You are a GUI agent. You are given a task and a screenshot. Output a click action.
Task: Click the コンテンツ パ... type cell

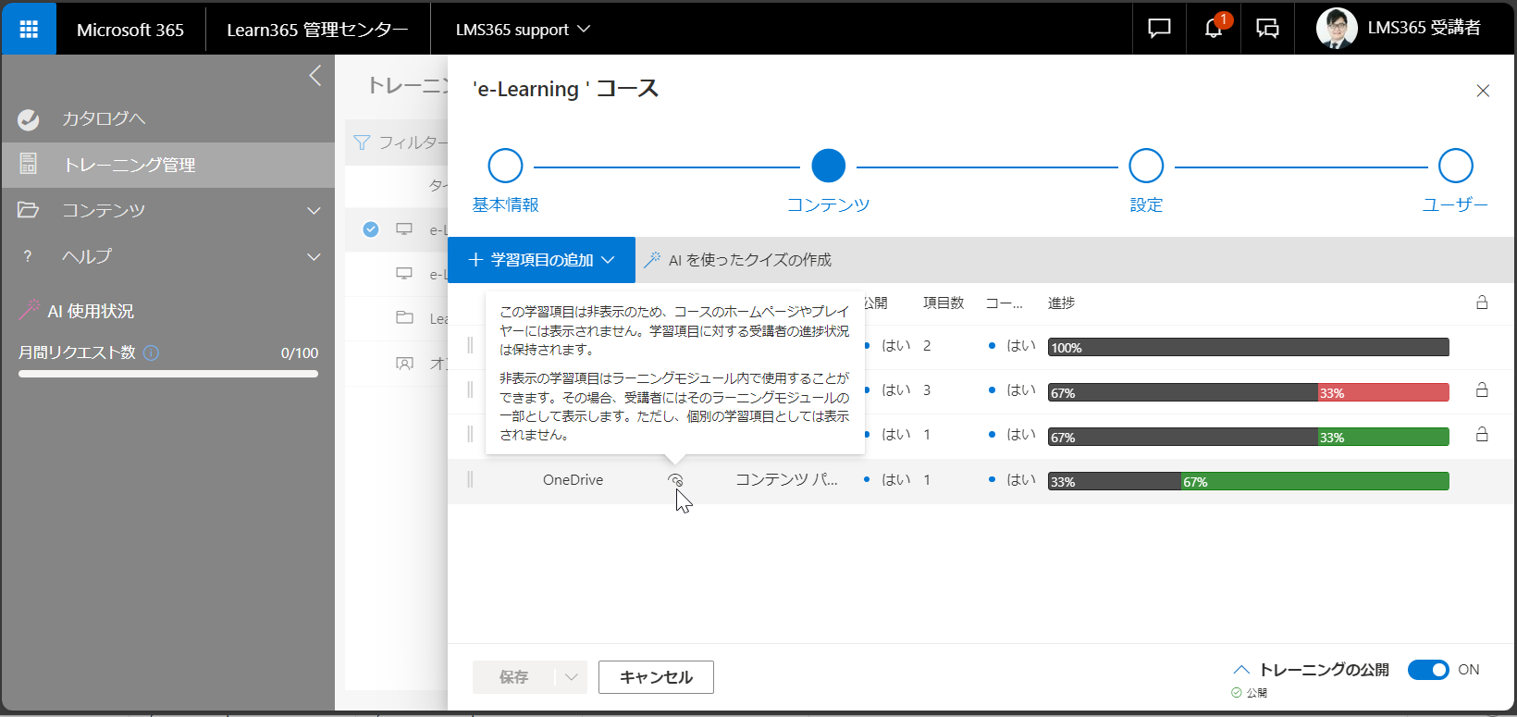786,480
